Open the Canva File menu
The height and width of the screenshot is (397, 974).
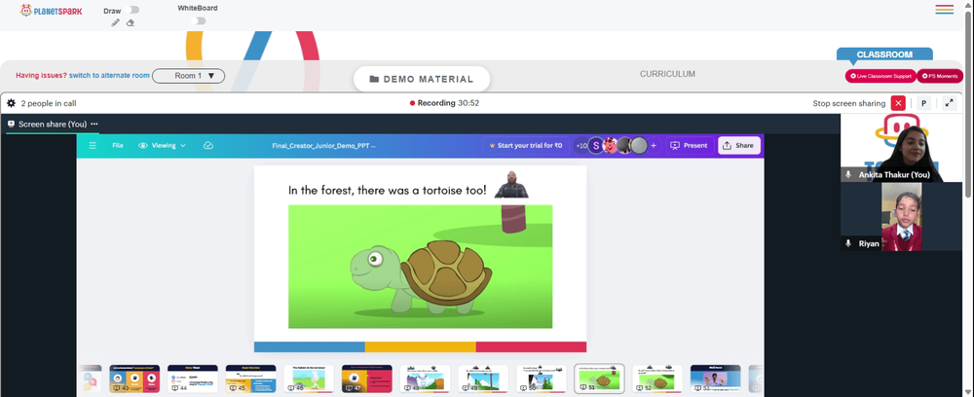tap(118, 146)
